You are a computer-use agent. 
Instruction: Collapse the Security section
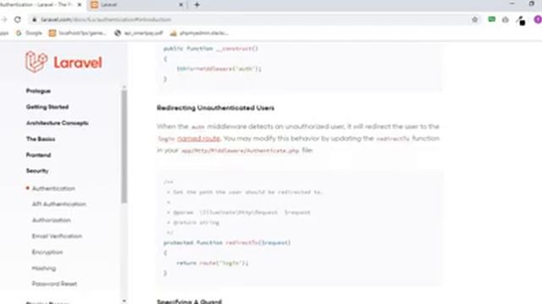(x=37, y=171)
